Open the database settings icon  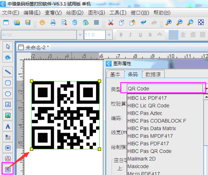tap(75, 22)
